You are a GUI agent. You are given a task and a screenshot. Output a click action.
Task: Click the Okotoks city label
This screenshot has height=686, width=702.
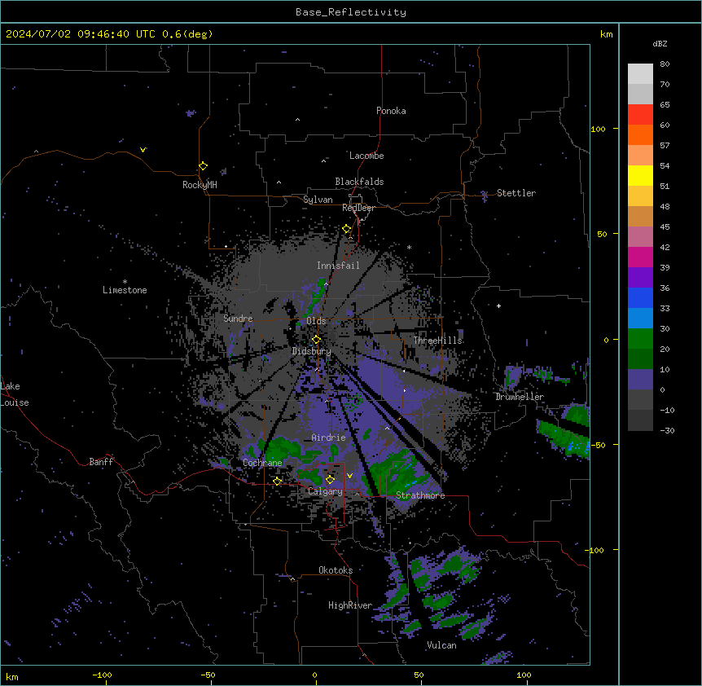(x=336, y=570)
